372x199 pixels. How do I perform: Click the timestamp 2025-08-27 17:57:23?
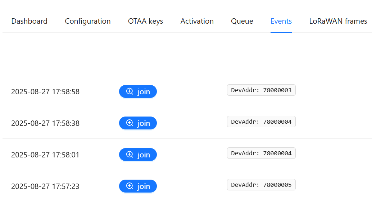(45, 186)
